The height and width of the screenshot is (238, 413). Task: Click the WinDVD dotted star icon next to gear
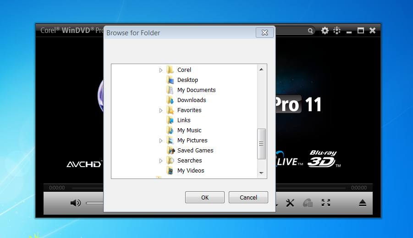click(x=337, y=31)
